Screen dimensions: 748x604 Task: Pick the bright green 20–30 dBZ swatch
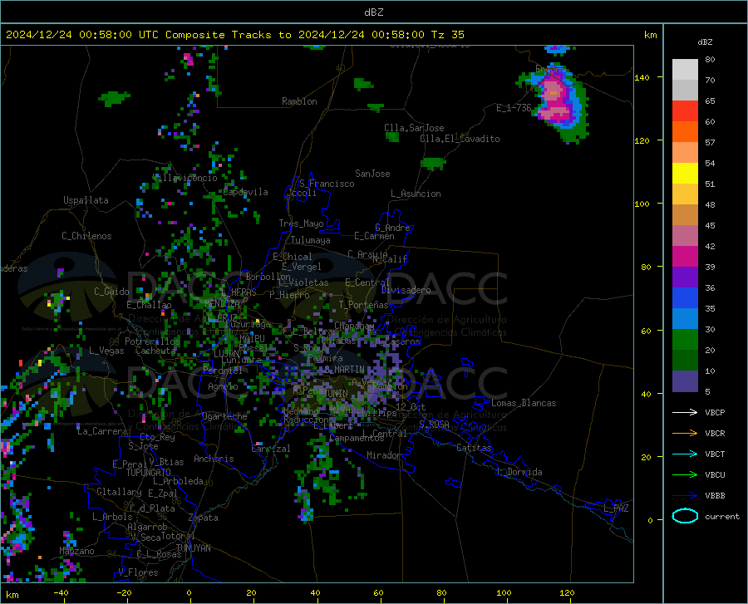point(685,340)
